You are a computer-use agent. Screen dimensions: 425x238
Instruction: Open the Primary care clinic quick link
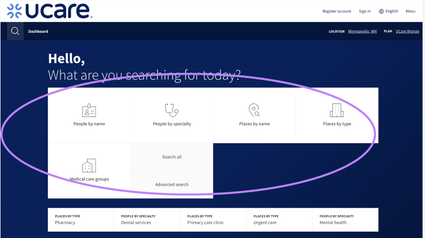tap(213, 220)
